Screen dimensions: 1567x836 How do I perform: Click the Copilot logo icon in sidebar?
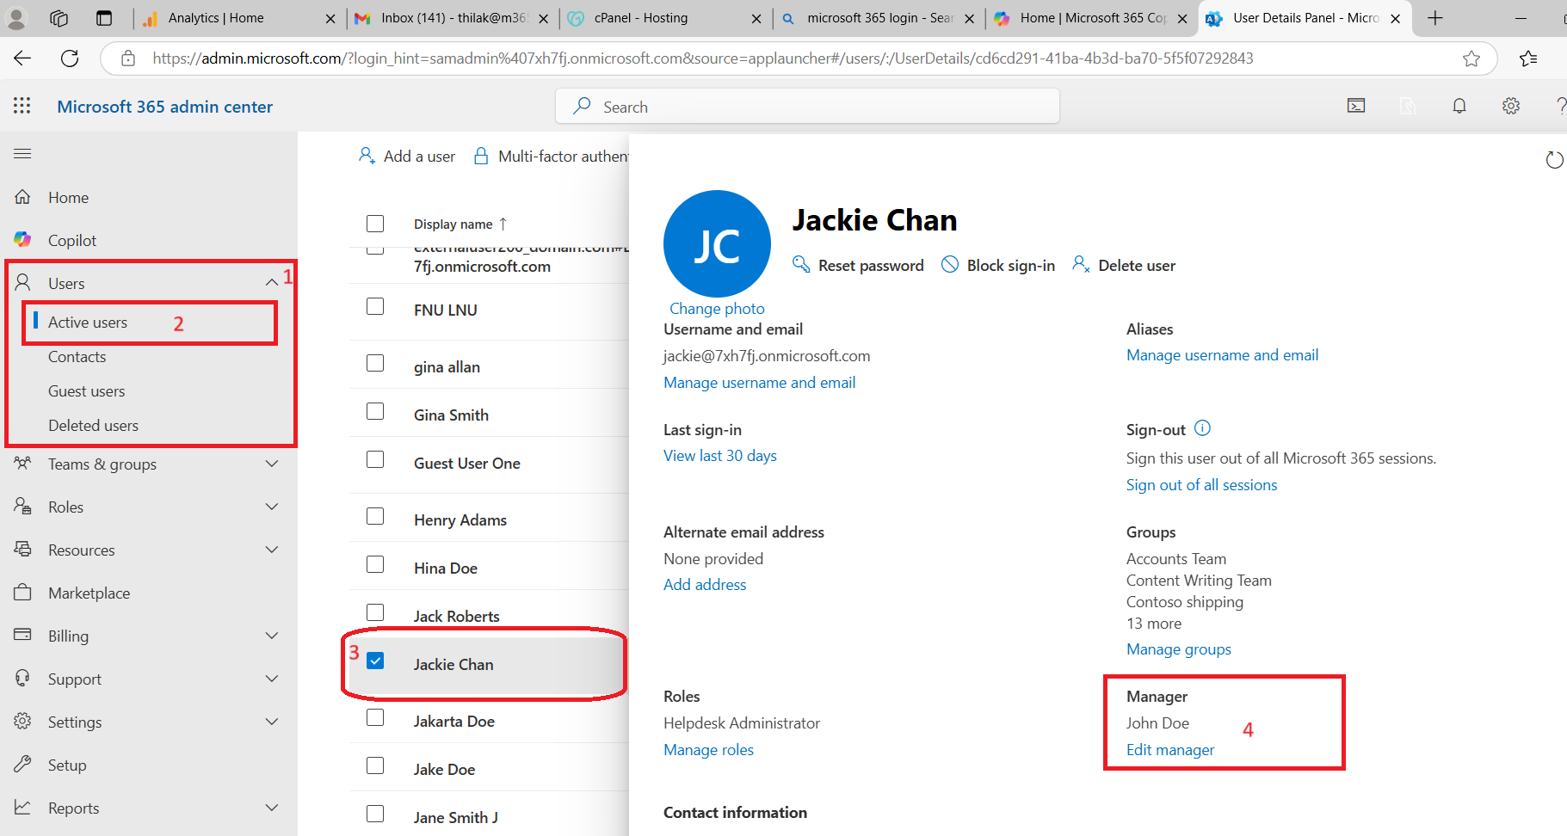[23, 240]
